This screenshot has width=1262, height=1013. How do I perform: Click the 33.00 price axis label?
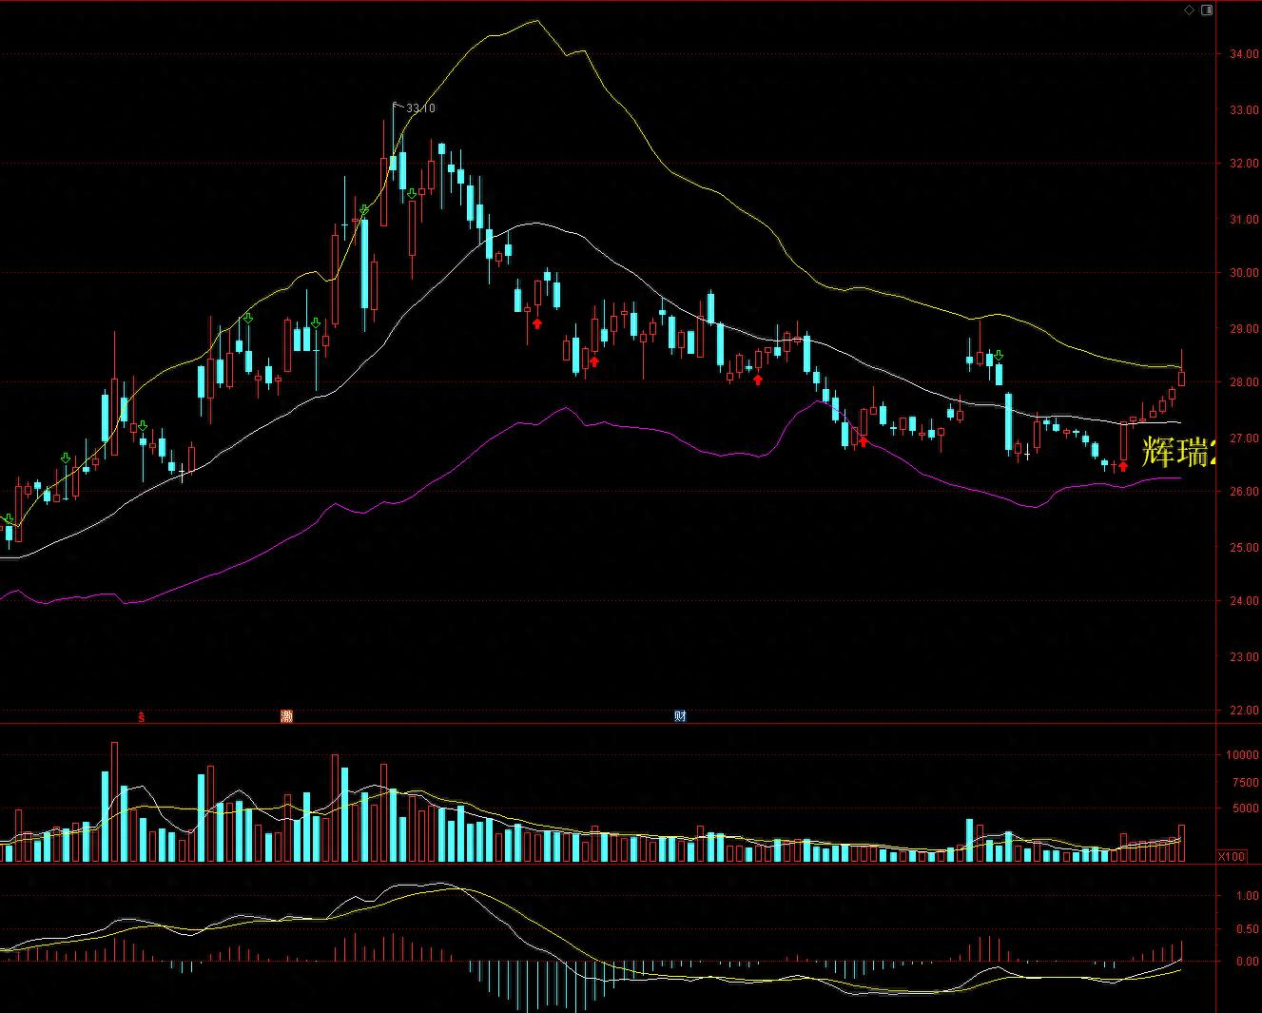[x=1243, y=109]
